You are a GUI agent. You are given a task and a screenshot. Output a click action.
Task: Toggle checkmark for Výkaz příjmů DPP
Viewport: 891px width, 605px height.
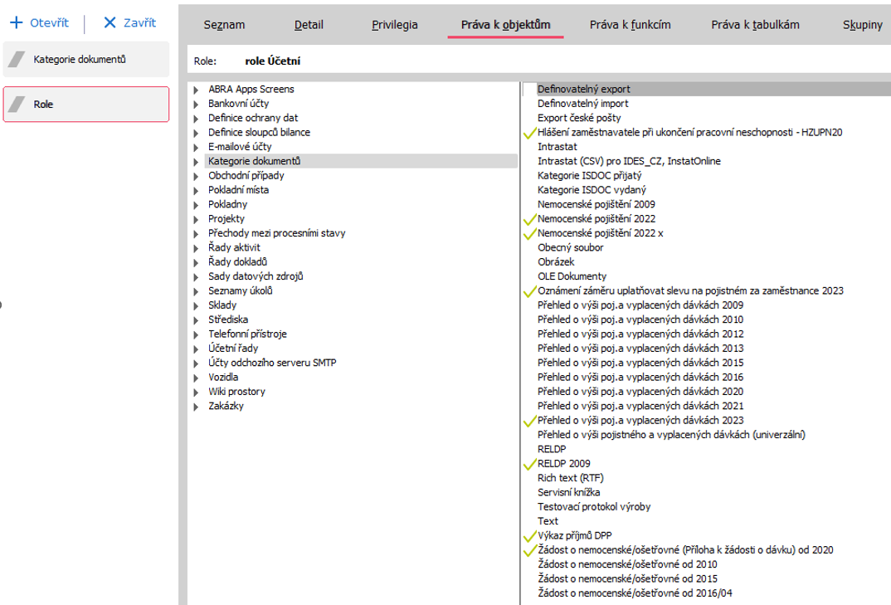point(529,536)
